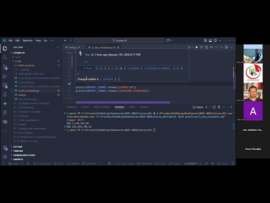Screen dimensions: 270x203
Task: Click the GitLens icon at toolbar end
Action: (227, 47)
